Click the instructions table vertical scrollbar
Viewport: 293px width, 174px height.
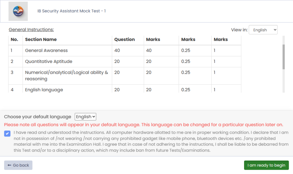pos(284,57)
